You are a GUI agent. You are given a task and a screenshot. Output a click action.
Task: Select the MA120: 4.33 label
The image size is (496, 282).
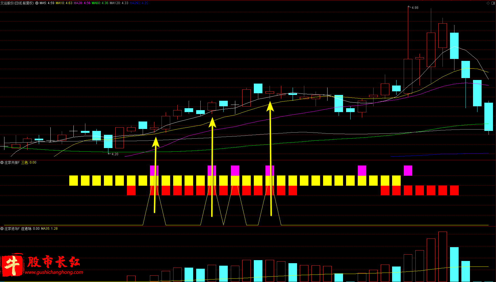click(119, 3)
